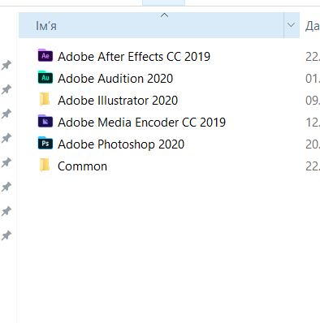Select the Common folder name text
The height and width of the screenshot is (323, 320).
click(82, 166)
